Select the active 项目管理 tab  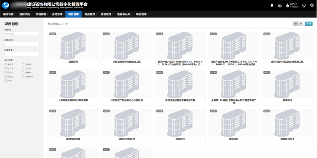(x=73, y=14)
